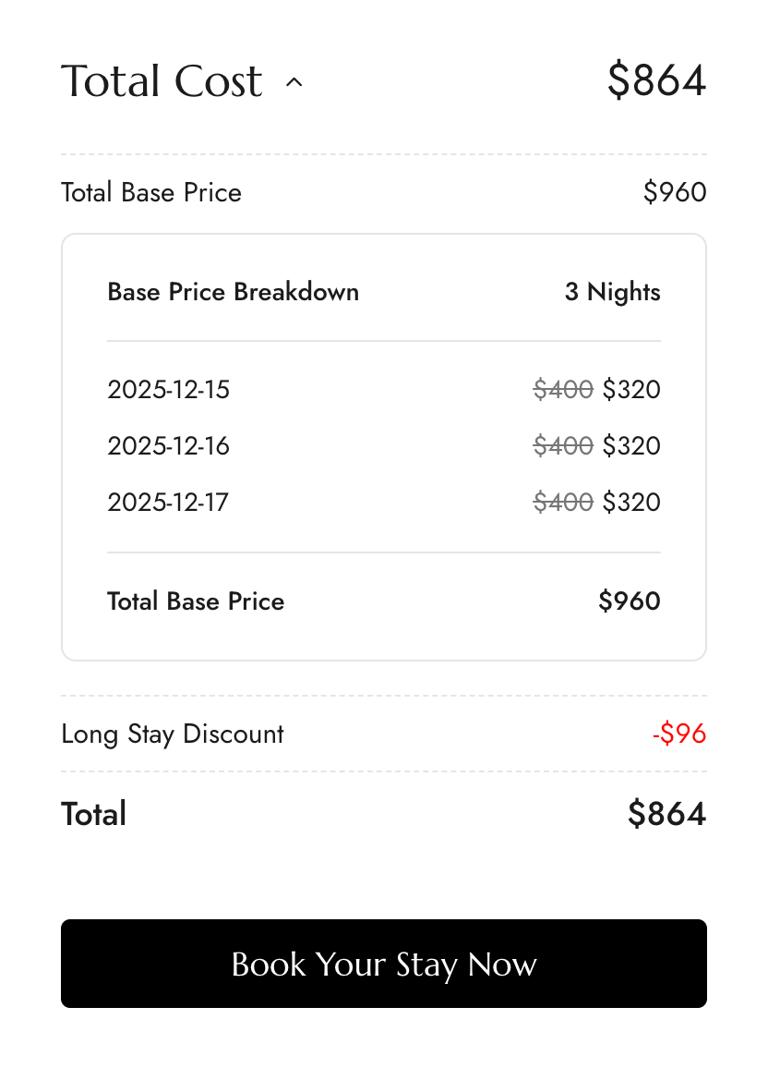Click the Total Cost heading text
Screen dimensions: 768x1068
(162, 81)
